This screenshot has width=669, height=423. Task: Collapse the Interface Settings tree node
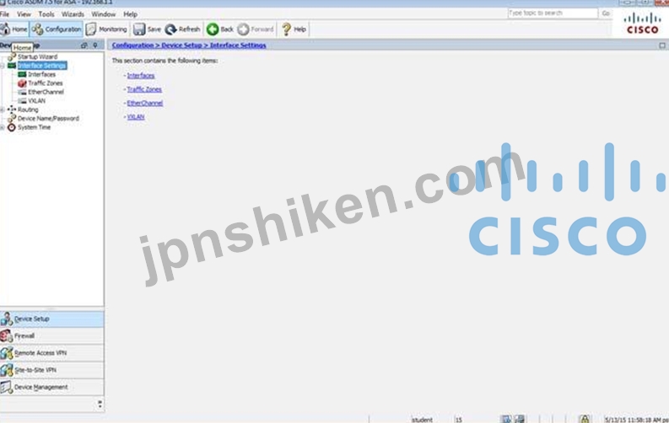[x=3, y=66]
